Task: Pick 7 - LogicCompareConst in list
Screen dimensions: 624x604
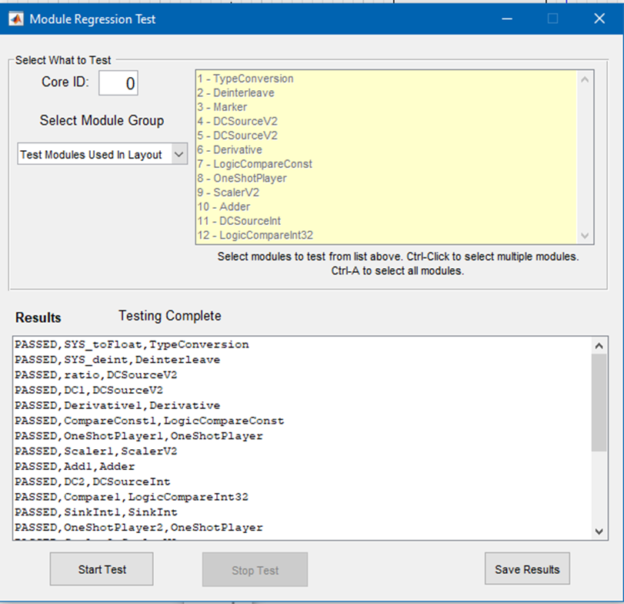Action: (255, 164)
